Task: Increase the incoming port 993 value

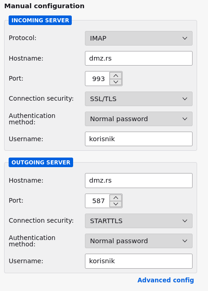Action: [x=116, y=76]
